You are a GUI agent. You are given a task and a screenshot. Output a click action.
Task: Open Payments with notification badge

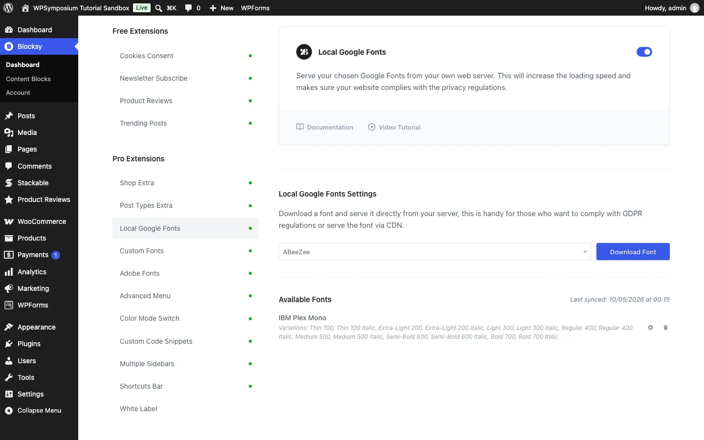tap(39, 255)
